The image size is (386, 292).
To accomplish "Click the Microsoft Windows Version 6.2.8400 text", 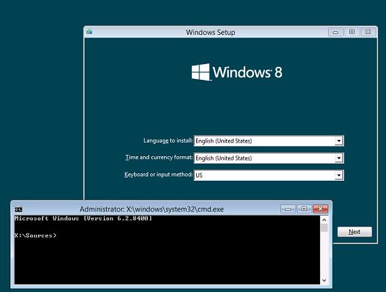I will pos(83,218).
